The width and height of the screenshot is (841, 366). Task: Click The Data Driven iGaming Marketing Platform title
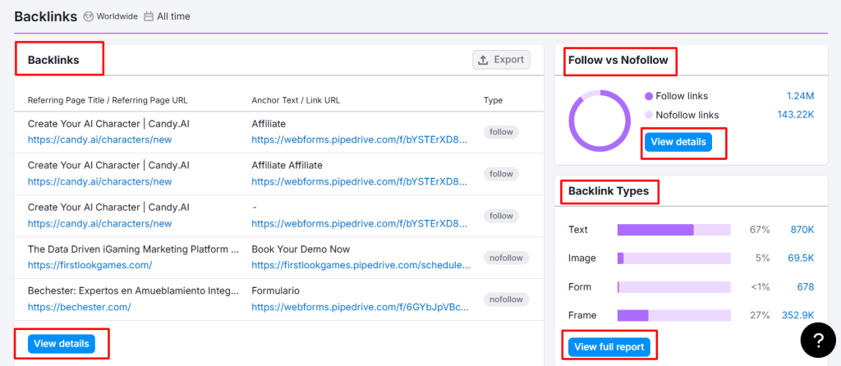[134, 249]
